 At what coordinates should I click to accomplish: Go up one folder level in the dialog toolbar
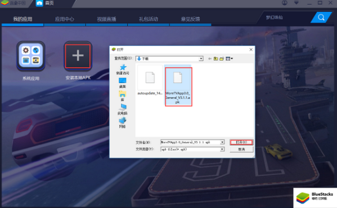click(216, 58)
